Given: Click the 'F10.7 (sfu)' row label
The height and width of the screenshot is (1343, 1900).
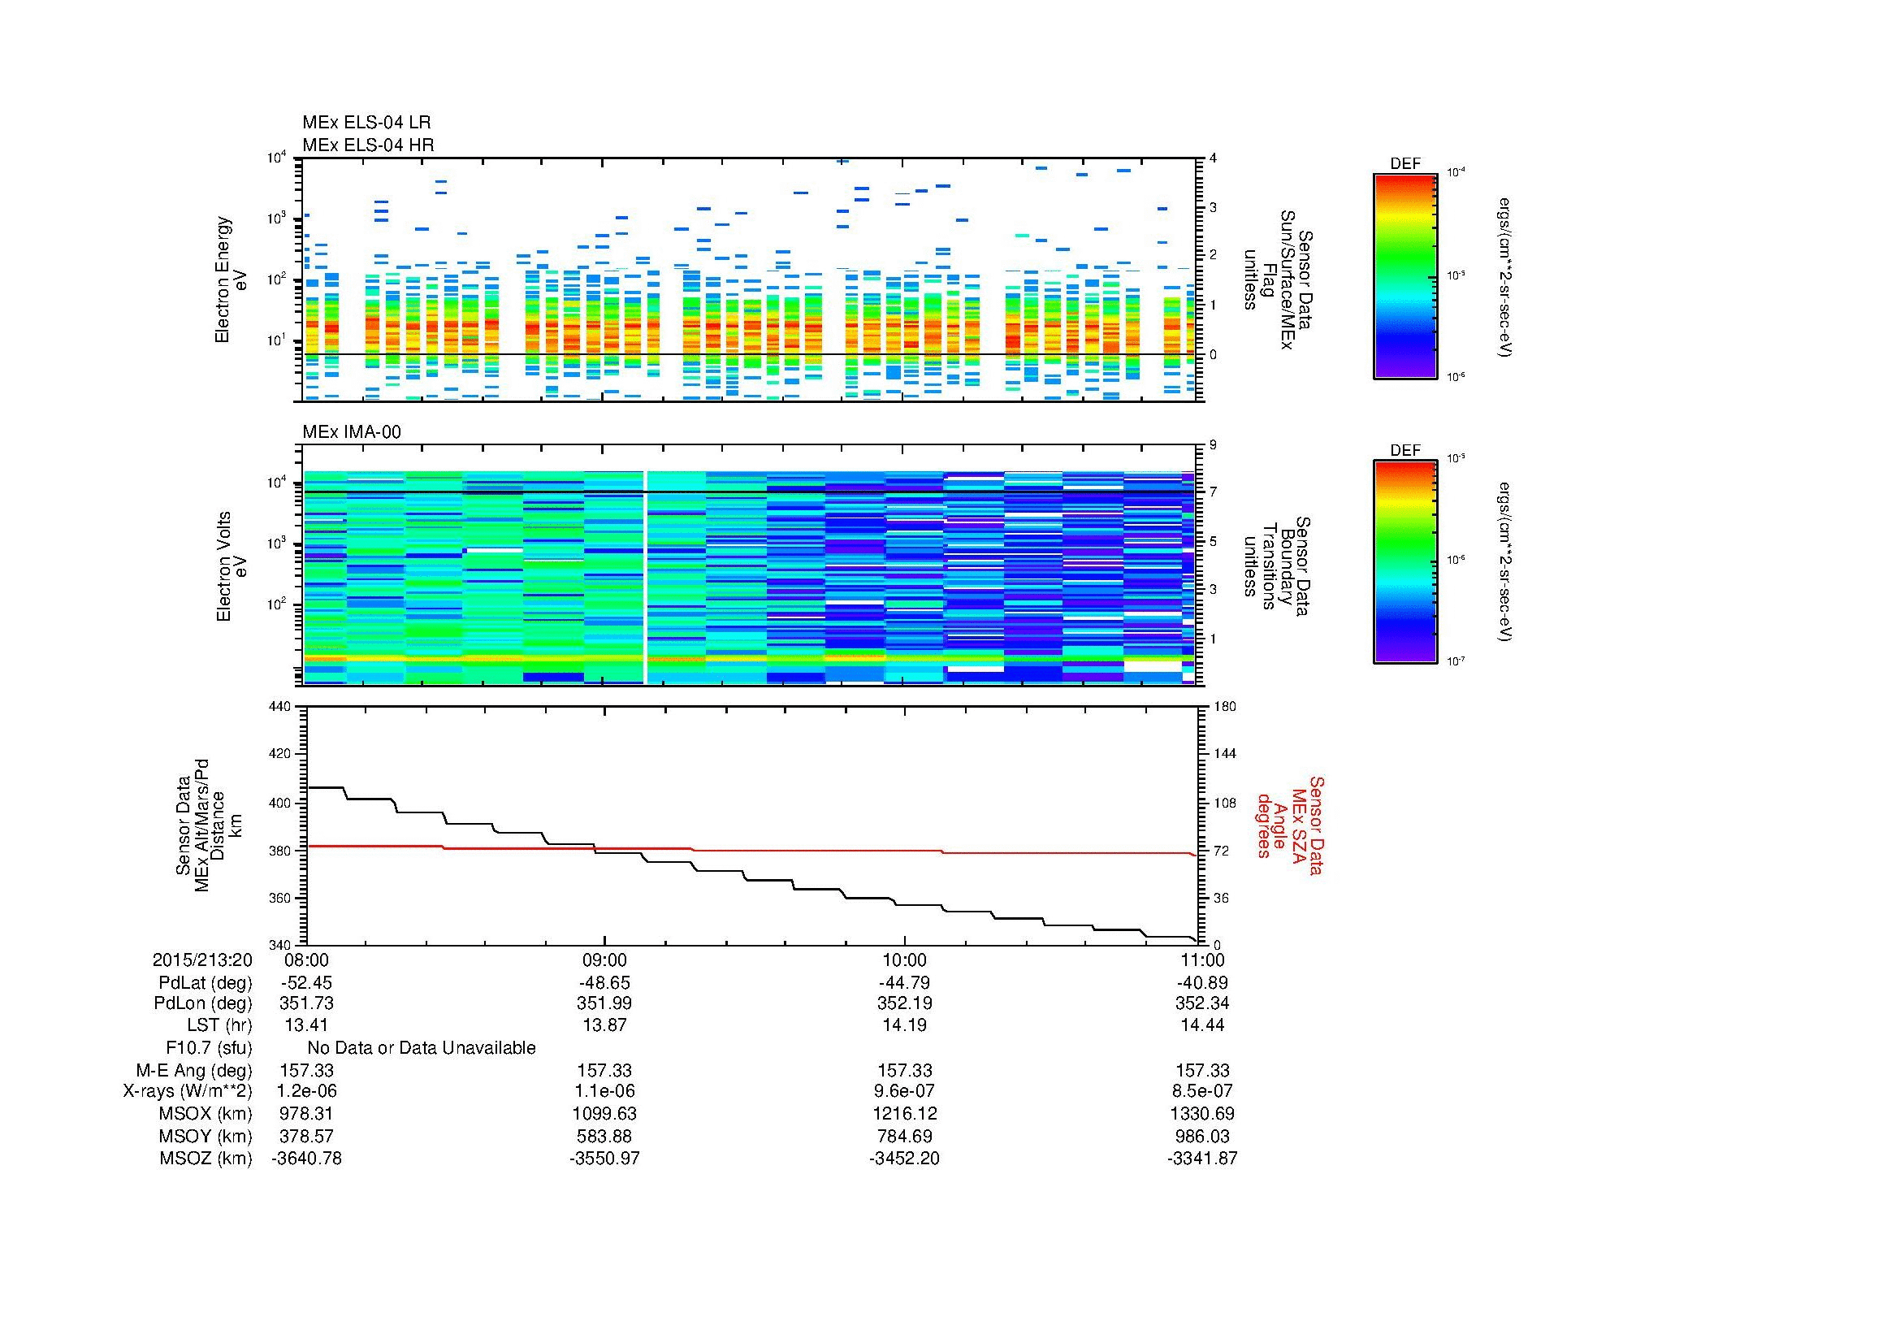Looking at the screenshot, I should point(209,1048).
